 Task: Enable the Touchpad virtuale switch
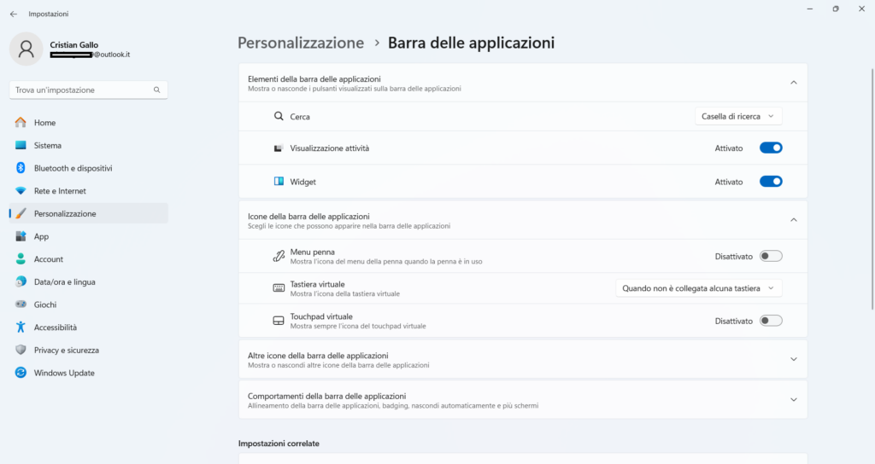click(771, 321)
